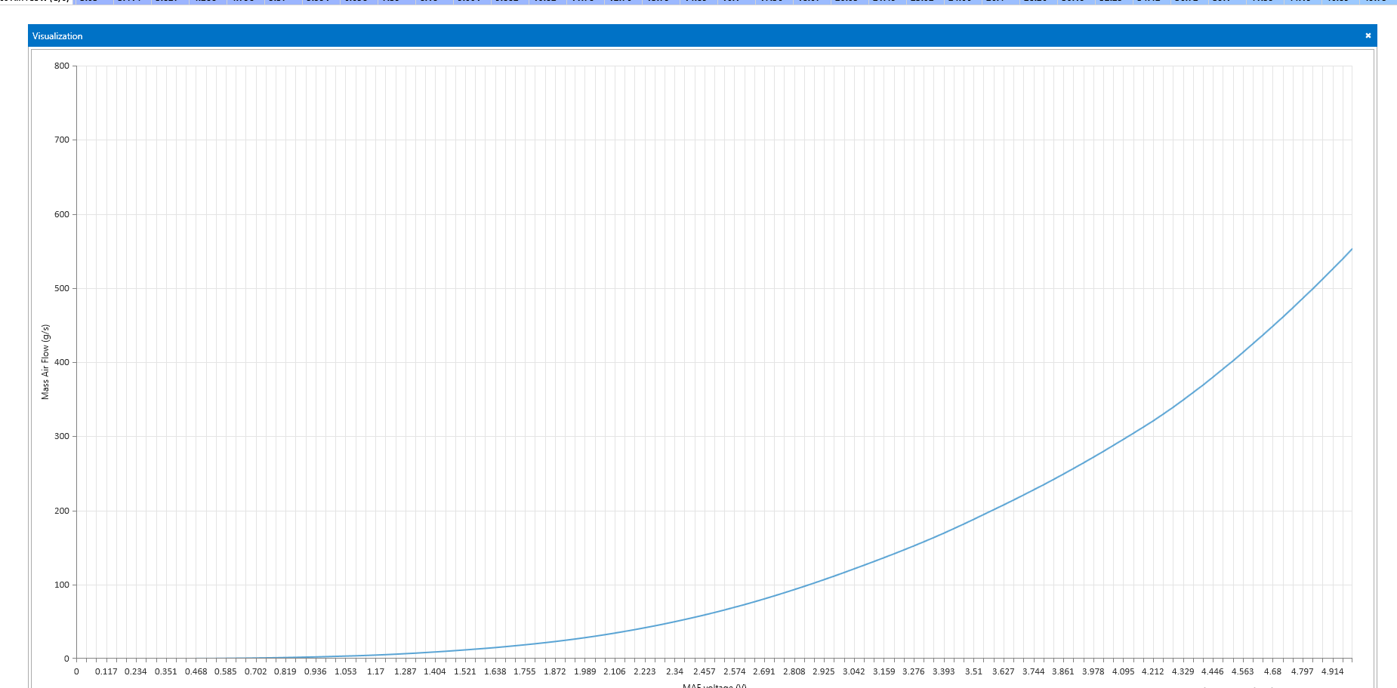Click the 4.68 voltage label on the x-axis
The image size is (1397, 688).
click(1272, 671)
